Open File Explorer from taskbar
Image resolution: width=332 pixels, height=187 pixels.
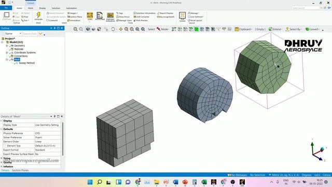pyautogui.click(x=157, y=182)
